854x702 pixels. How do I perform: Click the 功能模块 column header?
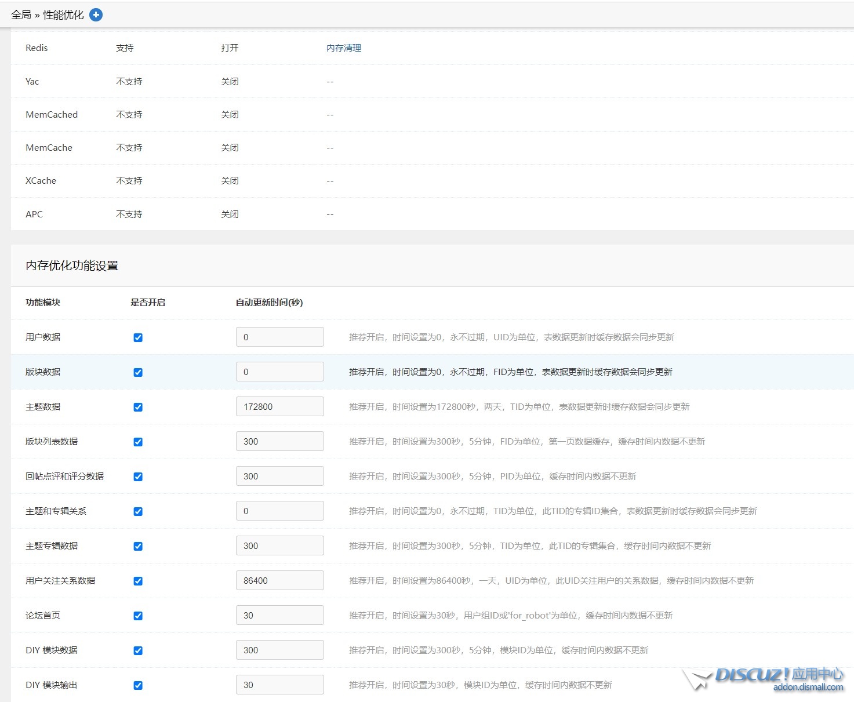click(43, 303)
